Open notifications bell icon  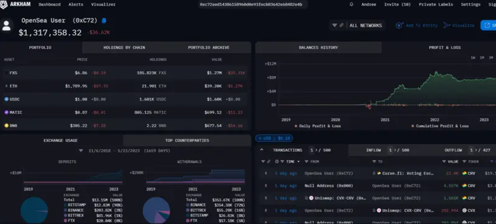(x=351, y=4)
